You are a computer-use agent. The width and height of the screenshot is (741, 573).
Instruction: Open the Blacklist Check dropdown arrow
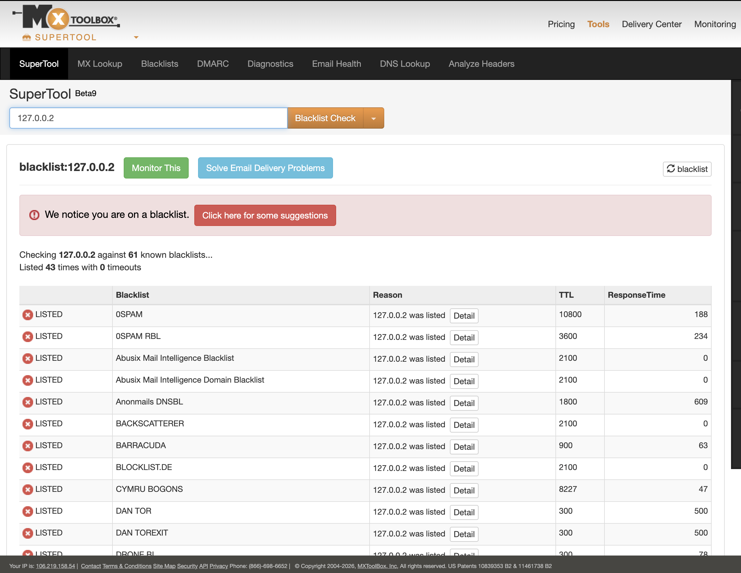click(x=373, y=118)
